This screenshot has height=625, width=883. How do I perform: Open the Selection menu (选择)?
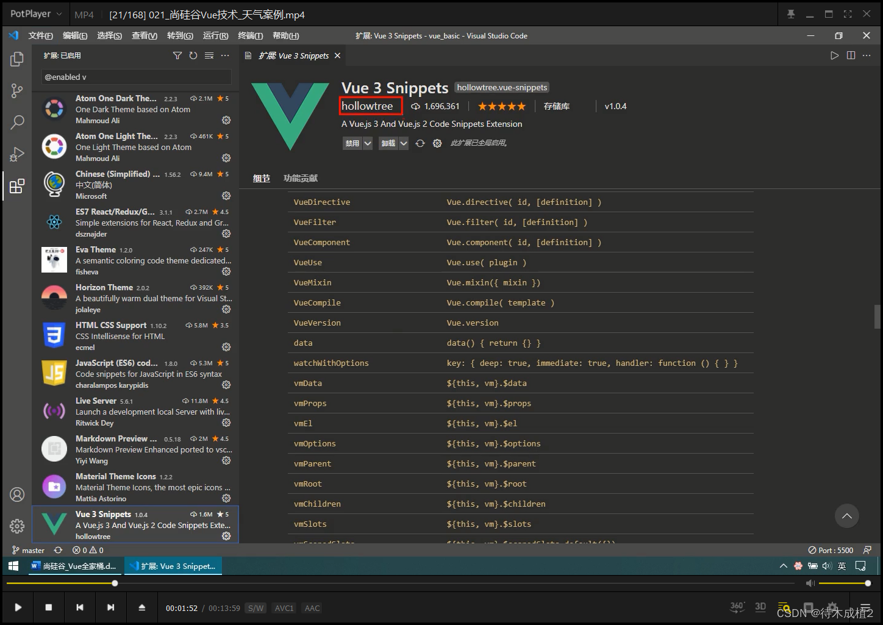coord(110,35)
